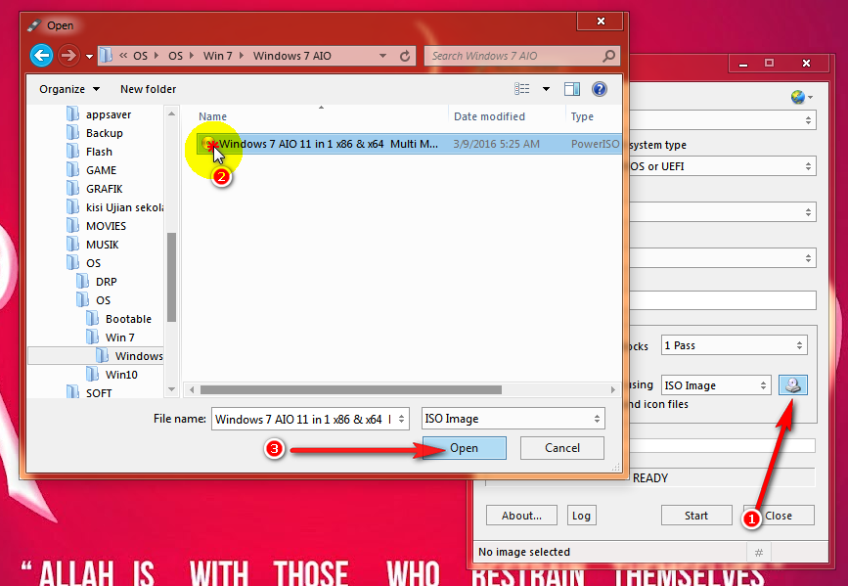The height and width of the screenshot is (586, 848).
Task: Open the Rufus cluster size dropdown
Action: coord(723,258)
